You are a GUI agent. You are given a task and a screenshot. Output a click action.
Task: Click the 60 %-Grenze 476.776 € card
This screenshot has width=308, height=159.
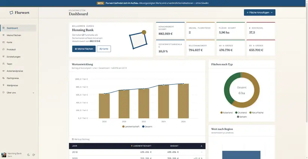pos(231,48)
